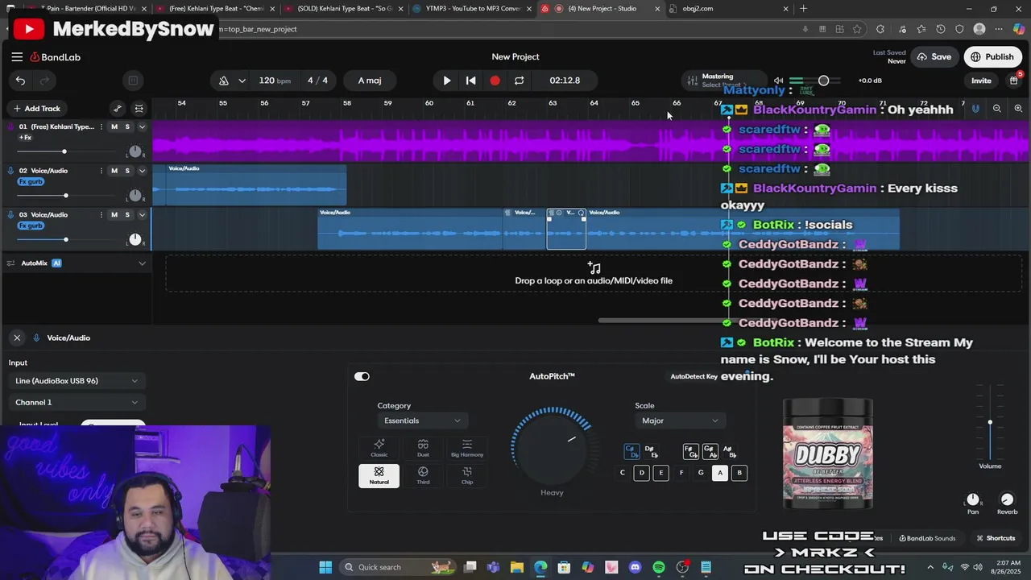The height and width of the screenshot is (580, 1031).
Task: Change the 4/4 time signature
Action: tap(317, 81)
